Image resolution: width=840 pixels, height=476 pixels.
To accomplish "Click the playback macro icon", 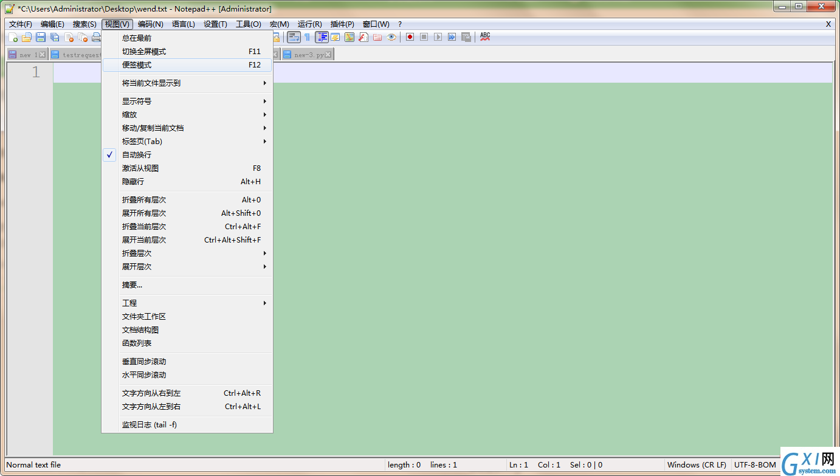I will pyautogui.click(x=438, y=37).
